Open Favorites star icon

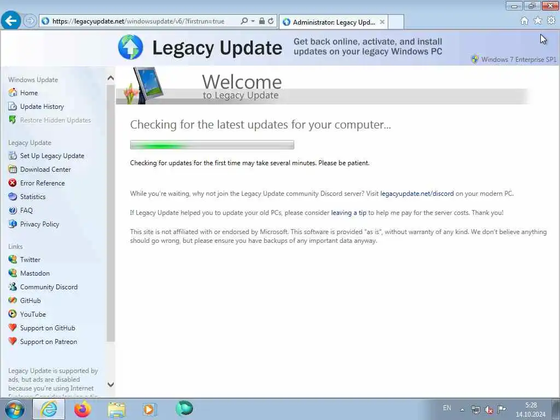coord(538,21)
